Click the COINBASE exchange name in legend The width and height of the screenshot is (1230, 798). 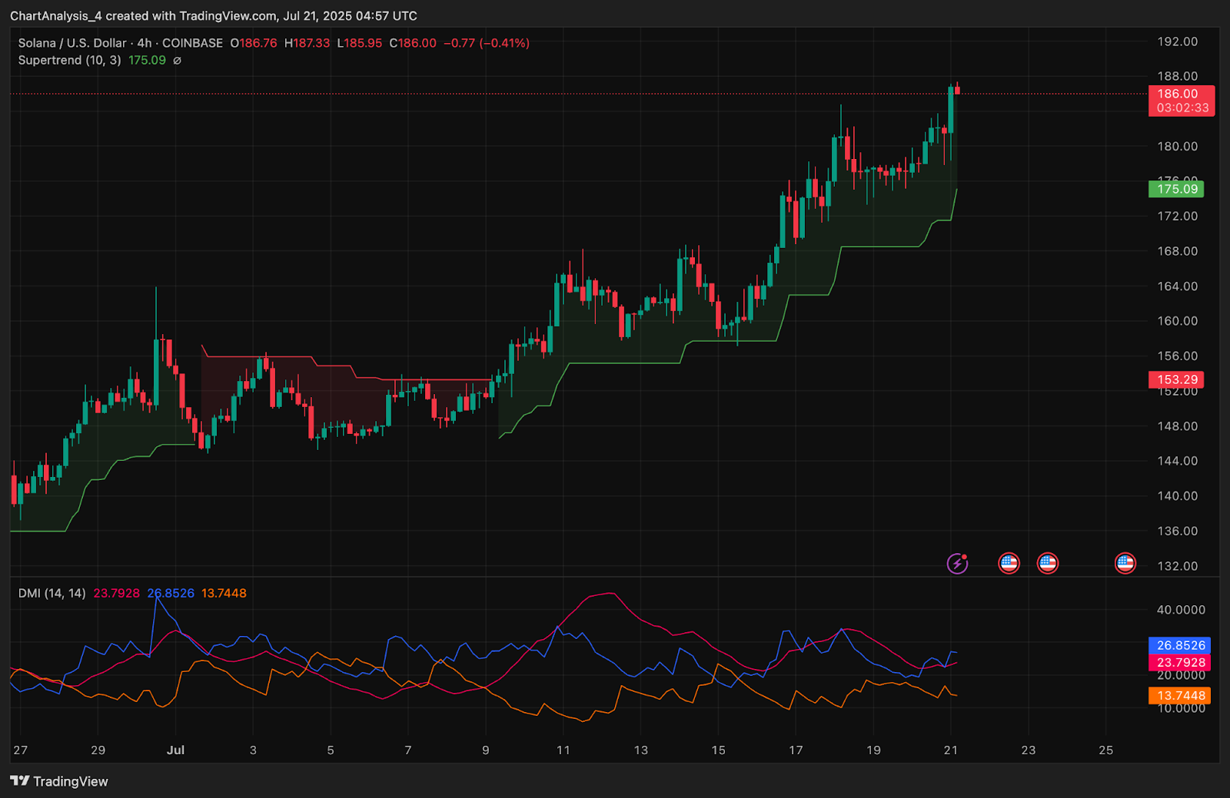[192, 43]
